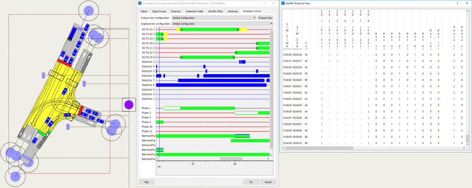Click the purple controller node on the map

pos(129,105)
